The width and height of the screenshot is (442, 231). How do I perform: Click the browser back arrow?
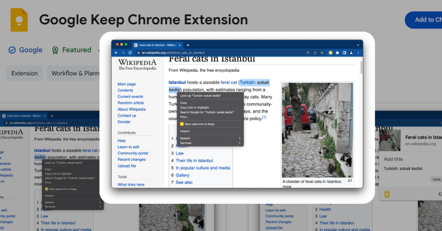click(117, 53)
